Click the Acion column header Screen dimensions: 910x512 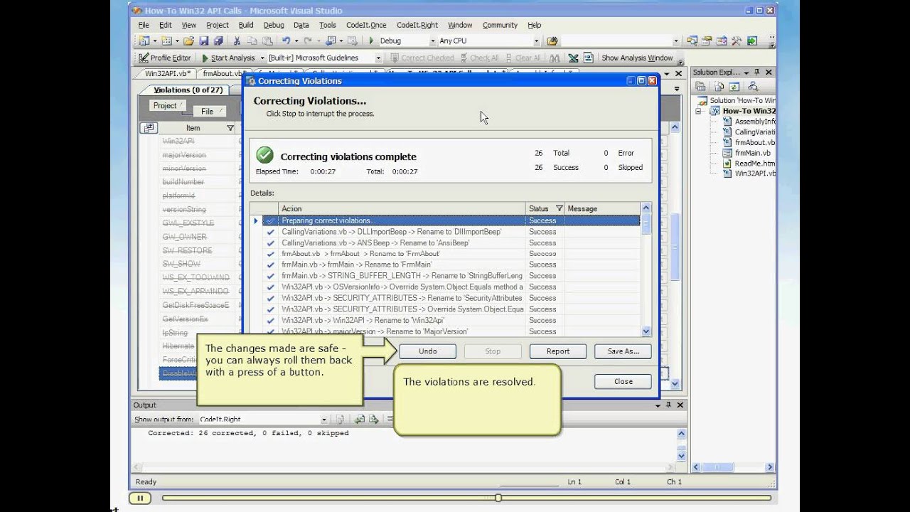click(x=402, y=208)
